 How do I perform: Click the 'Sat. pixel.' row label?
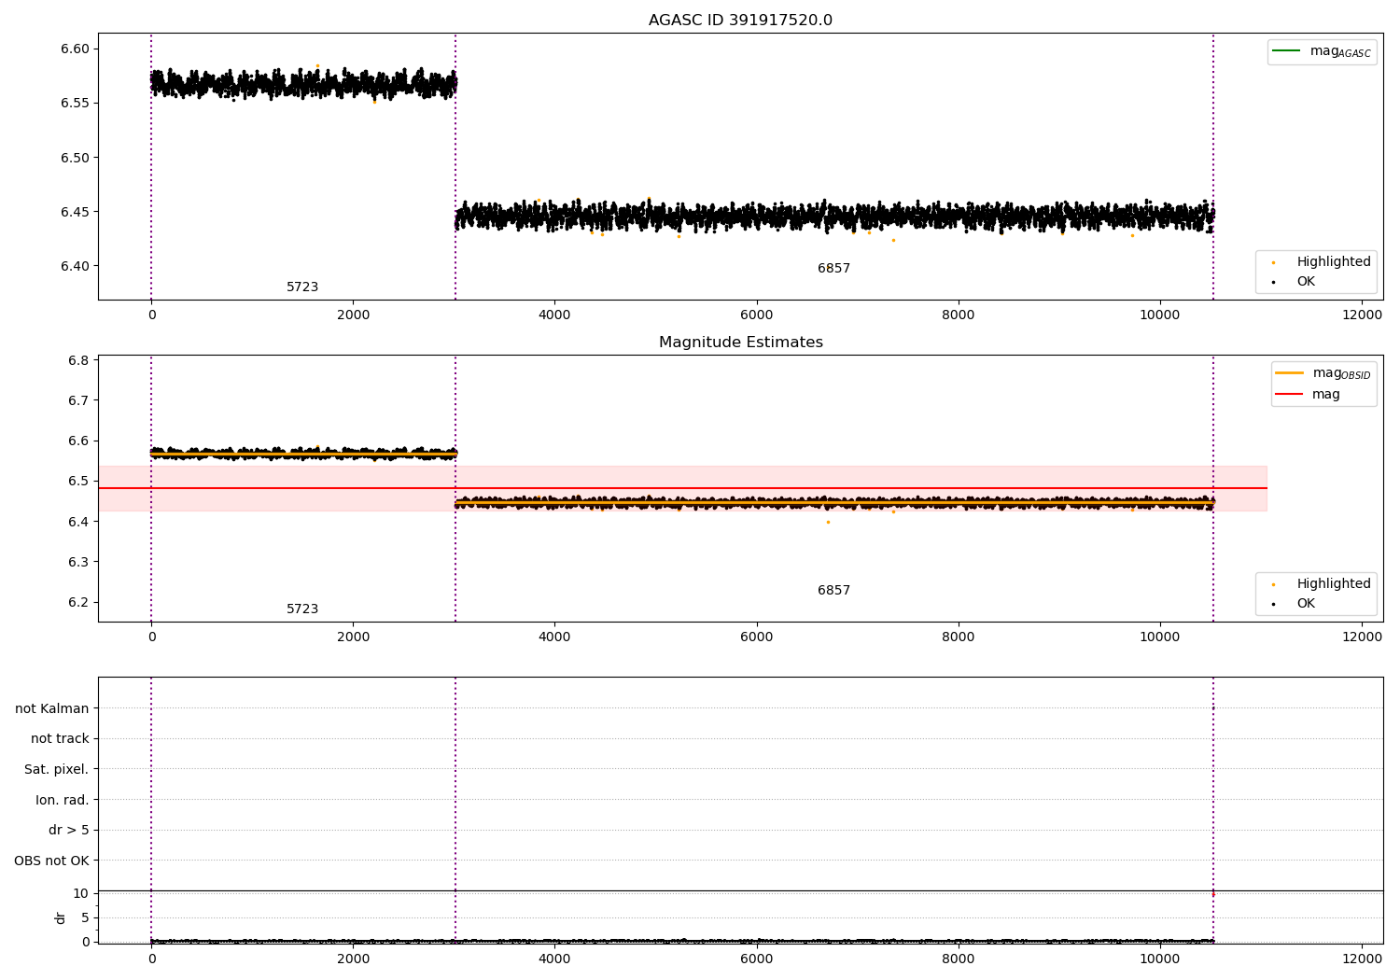point(57,769)
